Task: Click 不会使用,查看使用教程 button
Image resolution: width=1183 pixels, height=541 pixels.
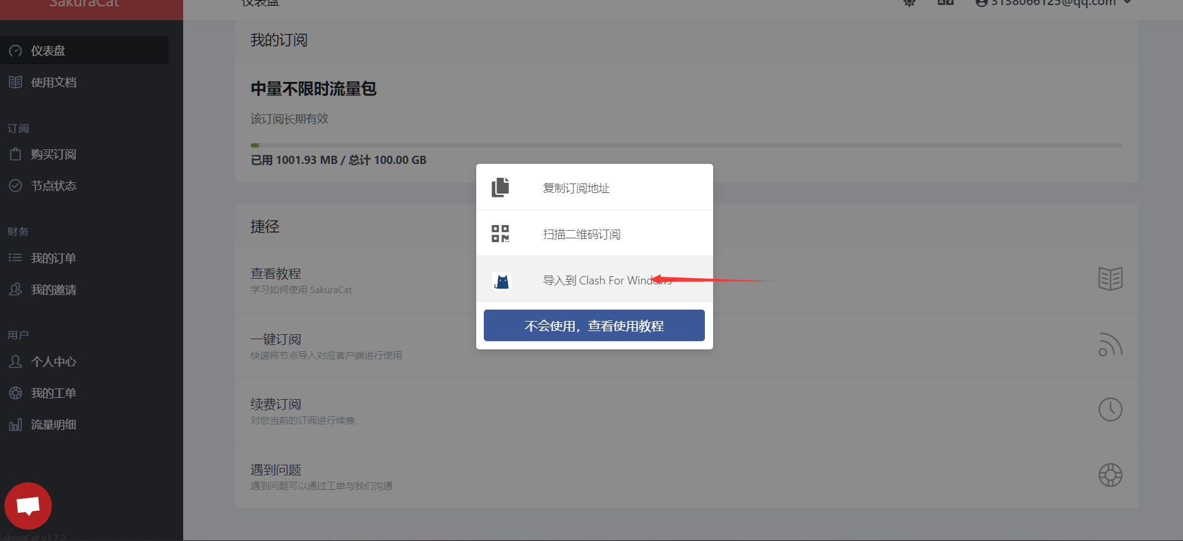Action: pyautogui.click(x=594, y=325)
